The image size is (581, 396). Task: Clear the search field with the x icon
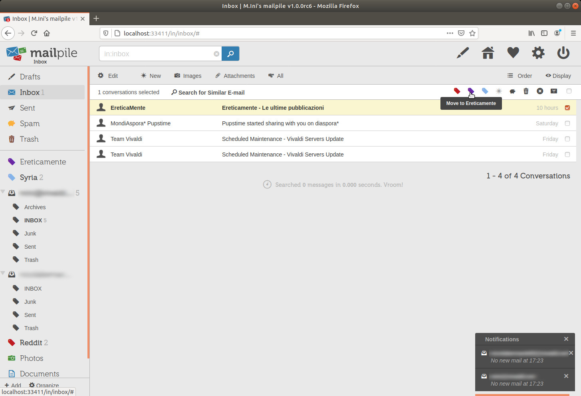tap(216, 54)
